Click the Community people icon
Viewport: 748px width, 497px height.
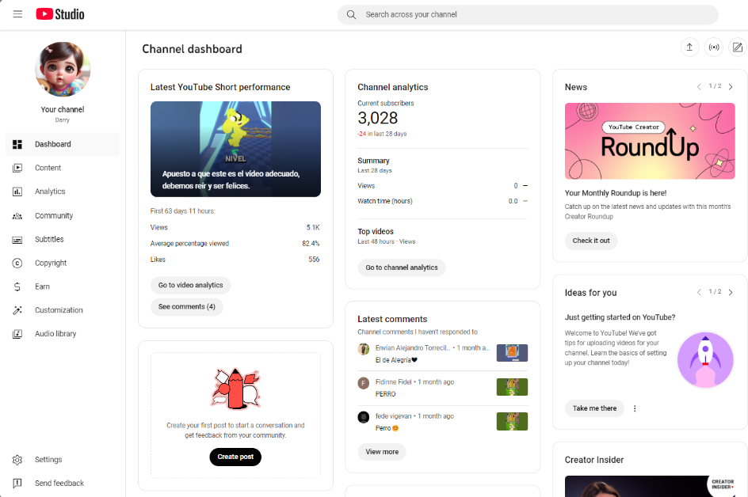point(17,216)
